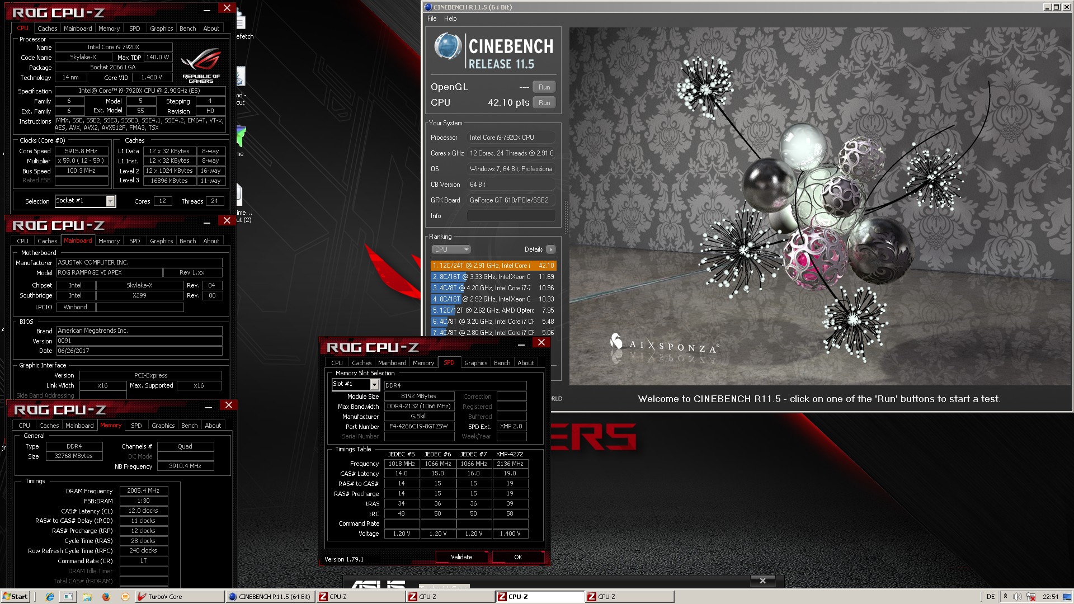Run the CPU benchmark
The width and height of the screenshot is (1074, 604).
point(544,103)
